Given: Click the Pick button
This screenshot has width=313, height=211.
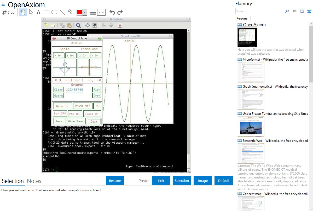Looking at the screenshot, I should tap(97, 90).
